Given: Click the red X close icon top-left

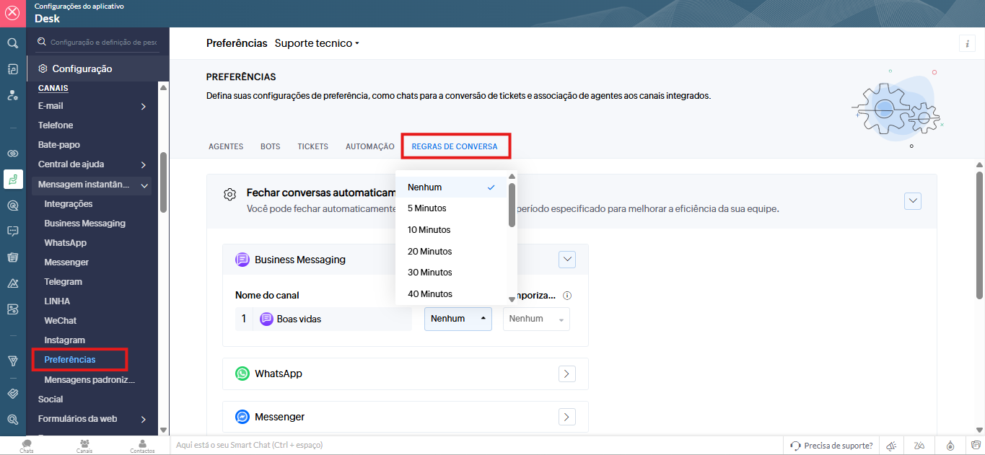Looking at the screenshot, I should 12,13.
